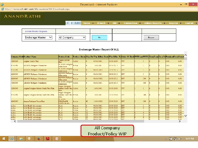Expand the Transaction menu arrow

tap(140, 23)
